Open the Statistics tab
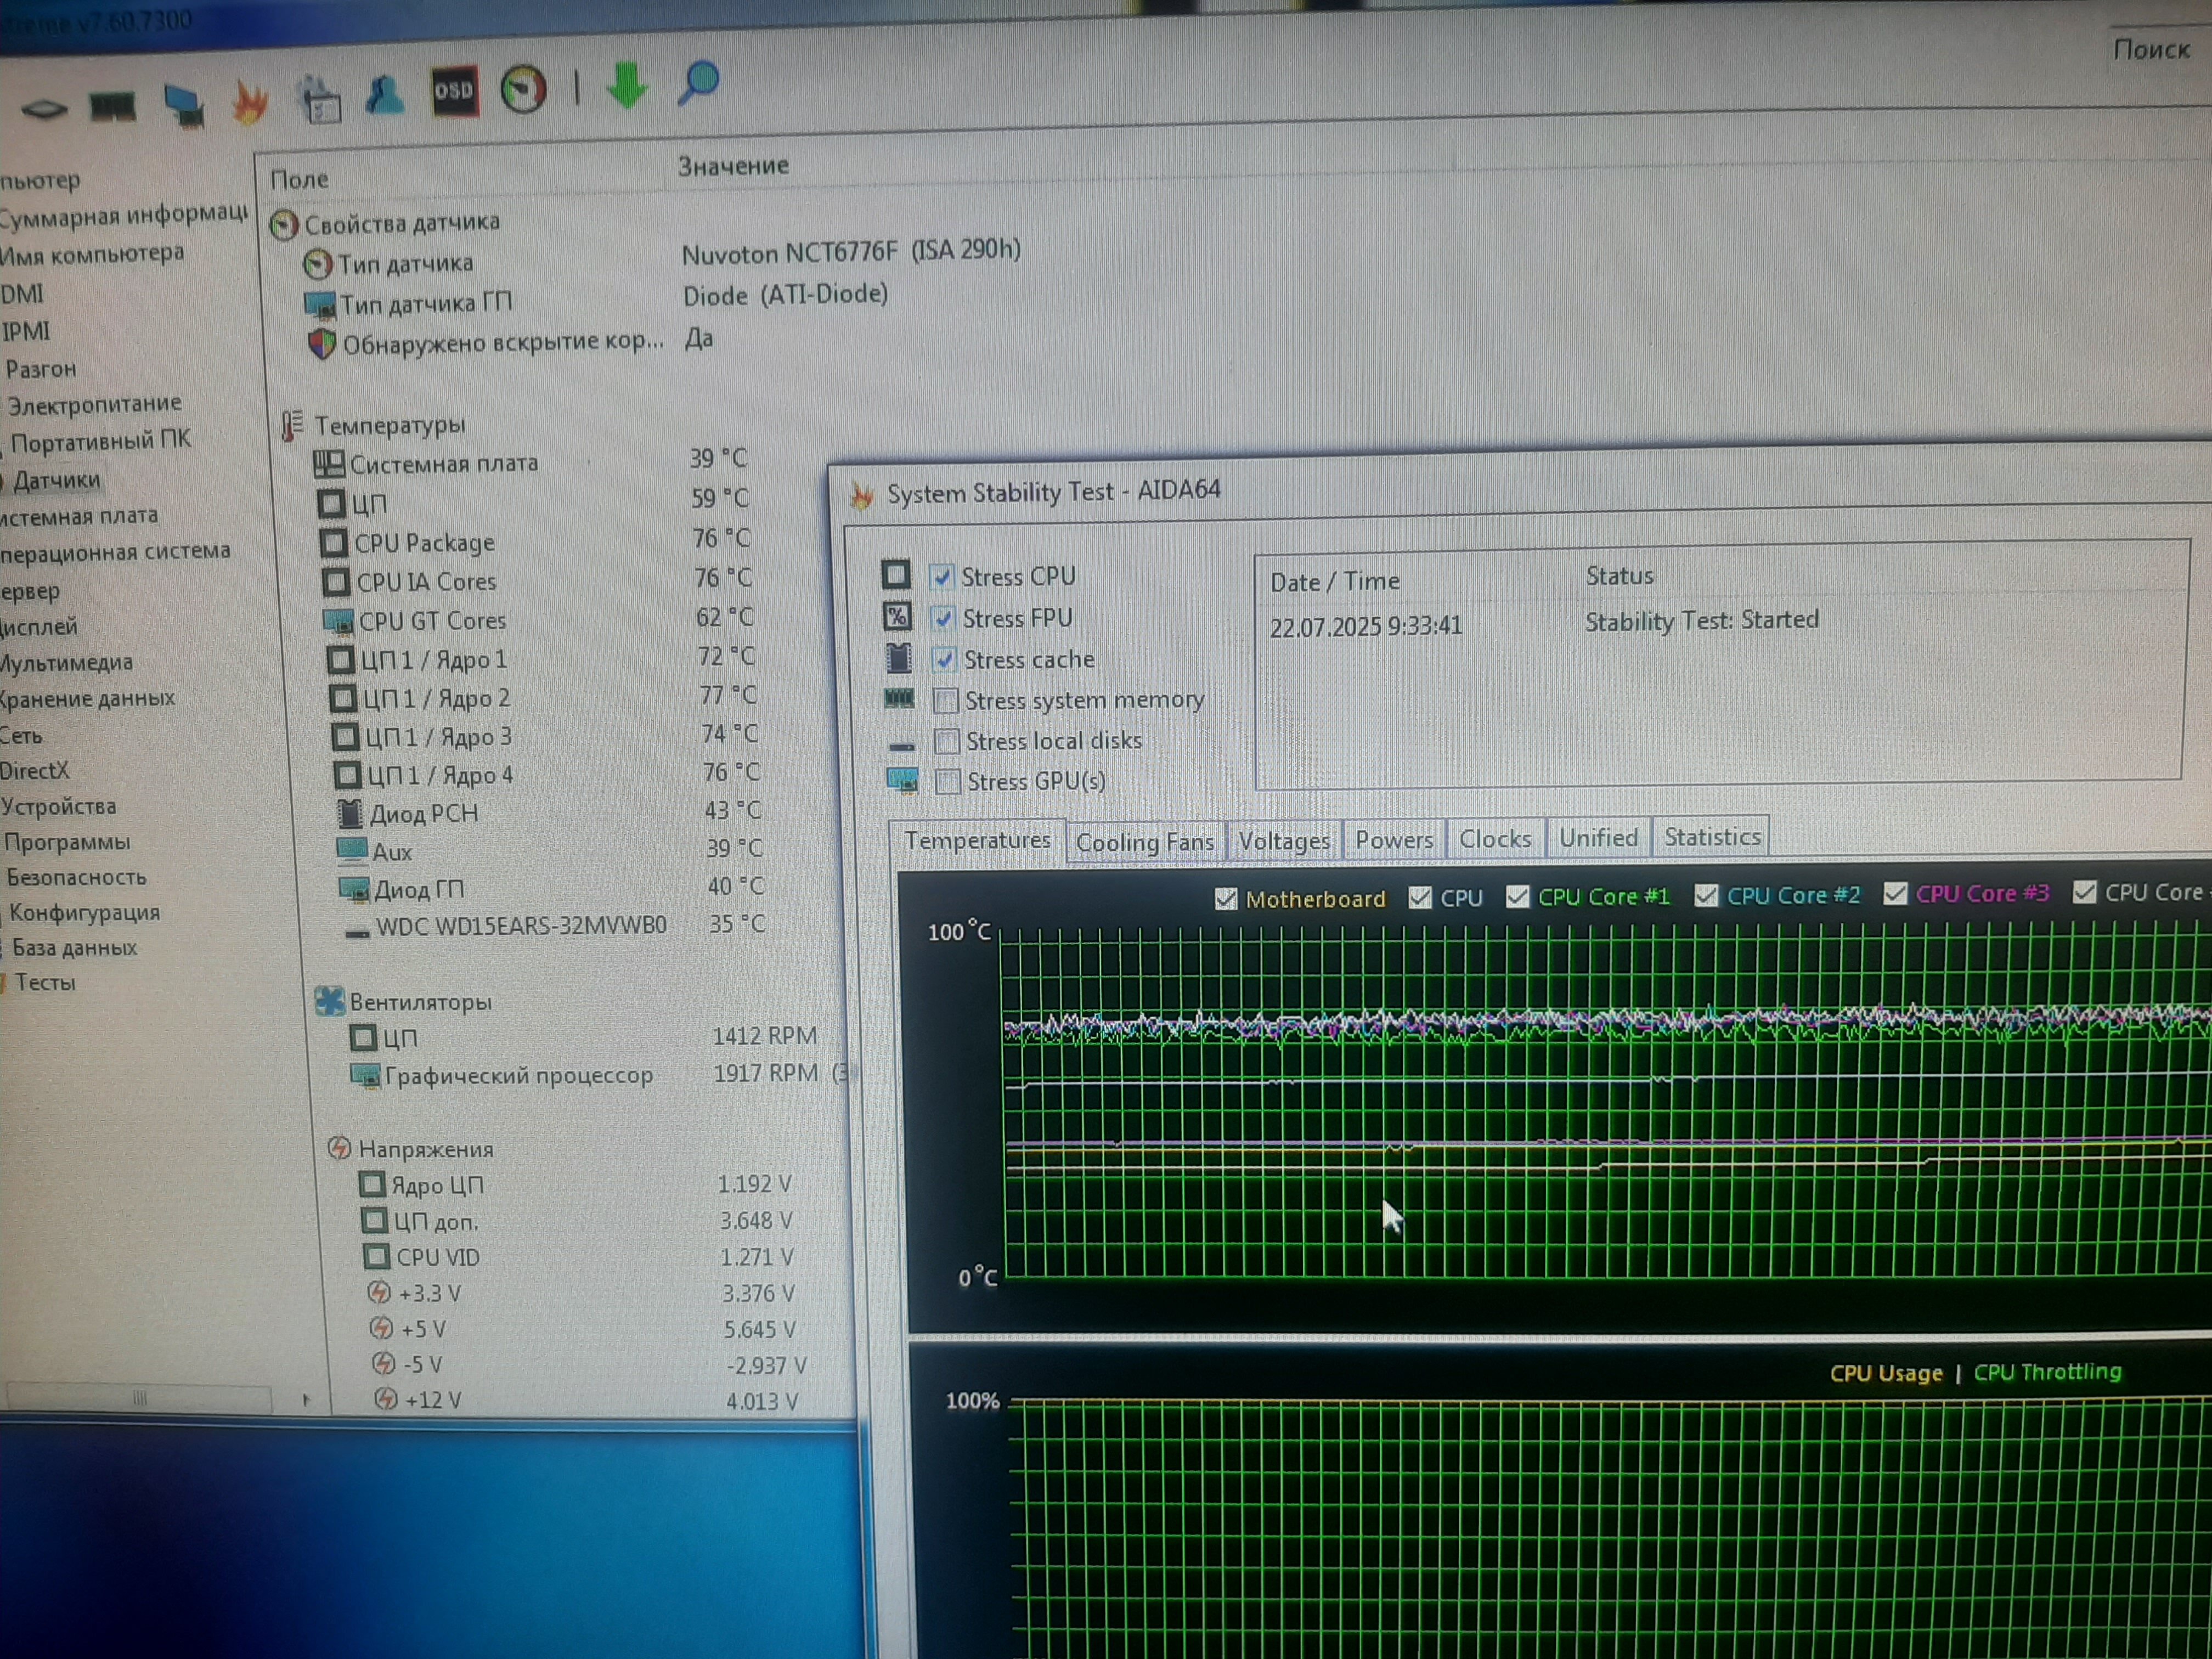 tap(1711, 837)
